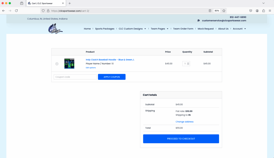Open the Mock Request page
Image resolution: width=274 pixels, height=158 pixels.
click(206, 29)
